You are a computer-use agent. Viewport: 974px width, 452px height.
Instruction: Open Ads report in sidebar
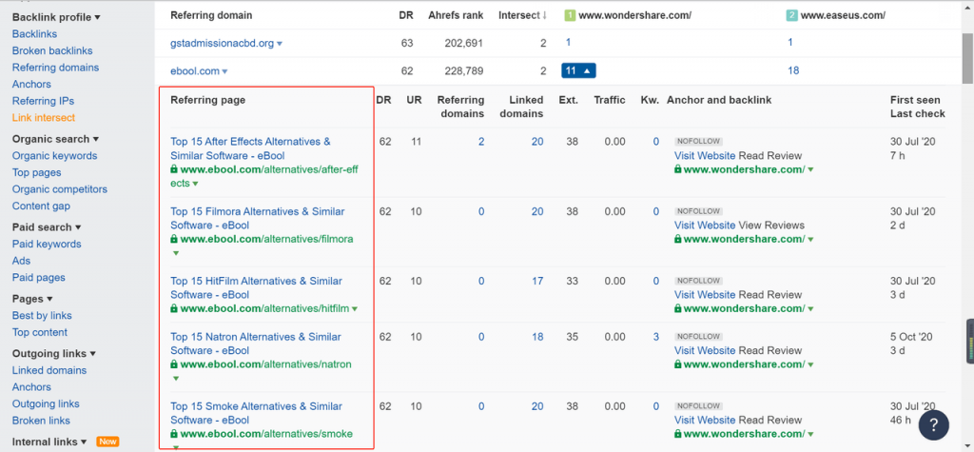pyautogui.click(x=21, y=261)
